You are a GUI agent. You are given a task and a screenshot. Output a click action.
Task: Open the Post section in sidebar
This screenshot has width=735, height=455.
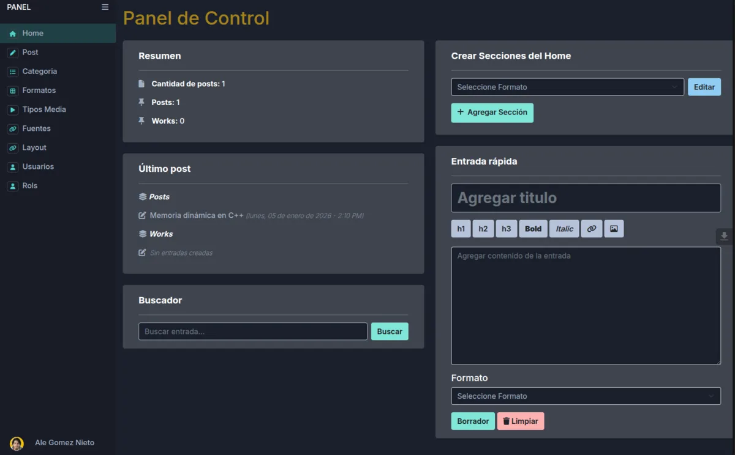click(x=30, y=53)
